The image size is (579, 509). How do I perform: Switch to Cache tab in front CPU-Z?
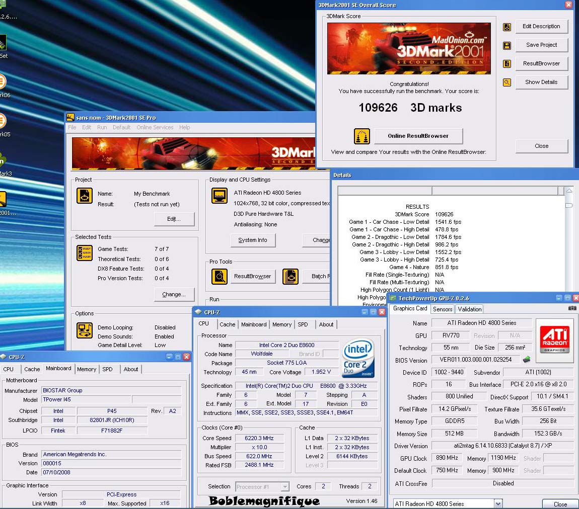227,324
